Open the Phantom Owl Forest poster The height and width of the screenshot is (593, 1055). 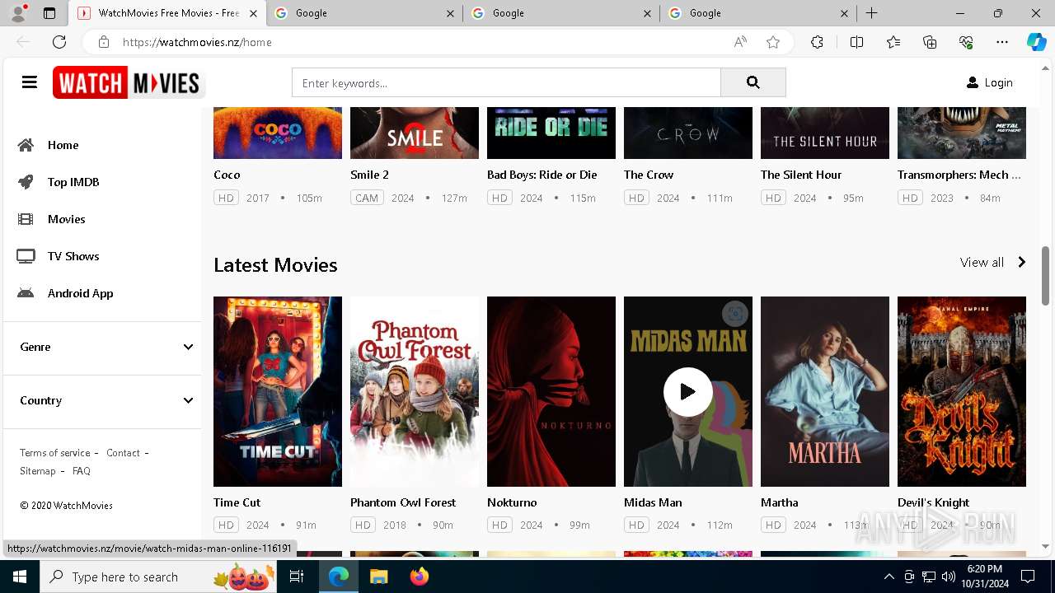point(415,391)
